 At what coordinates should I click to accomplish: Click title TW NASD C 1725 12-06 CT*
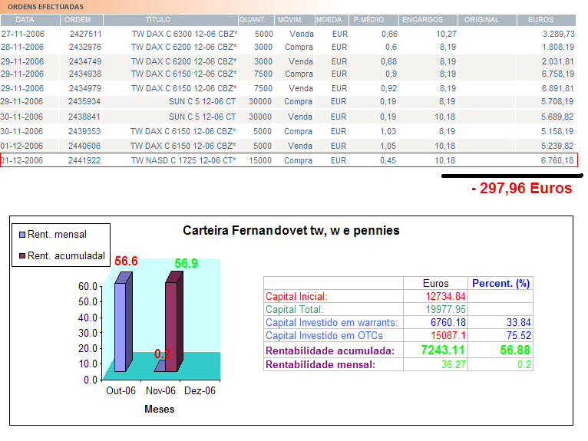click(183, 160)
